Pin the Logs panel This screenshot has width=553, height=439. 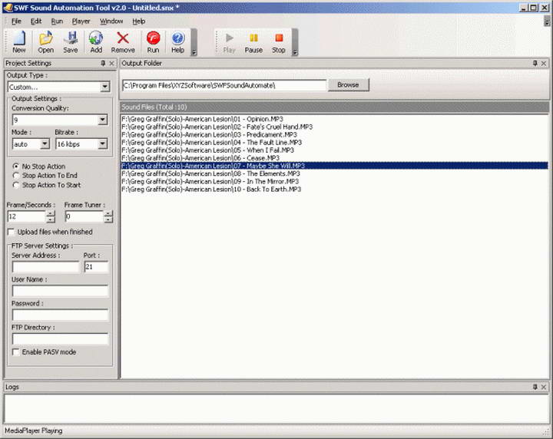535,387
